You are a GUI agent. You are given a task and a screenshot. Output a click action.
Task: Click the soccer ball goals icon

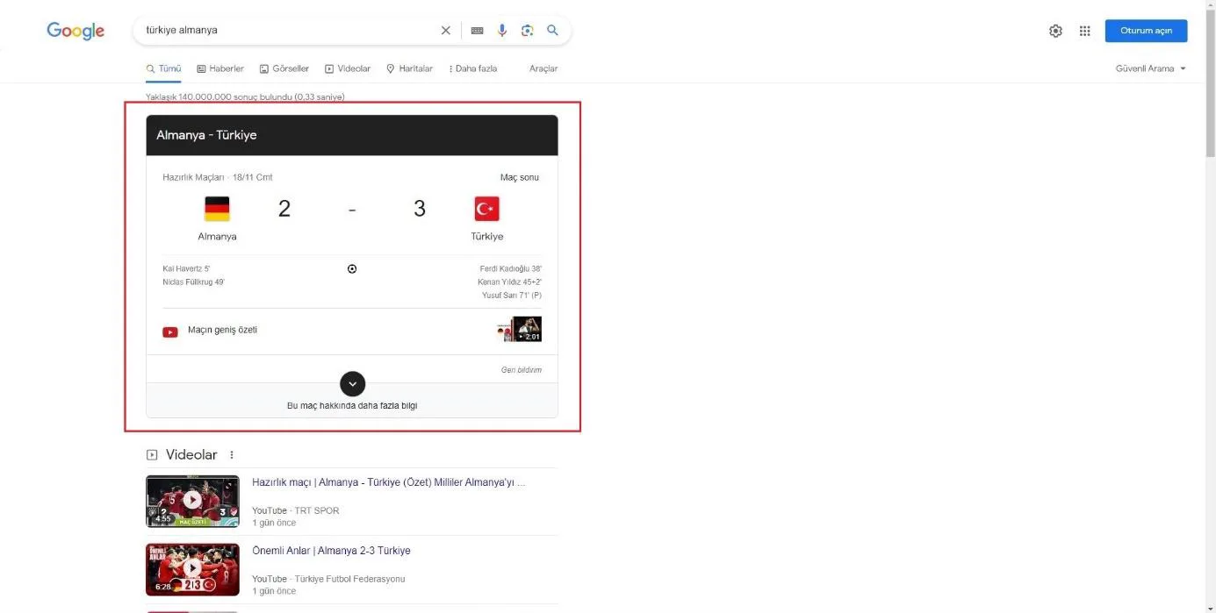(352, 269)
